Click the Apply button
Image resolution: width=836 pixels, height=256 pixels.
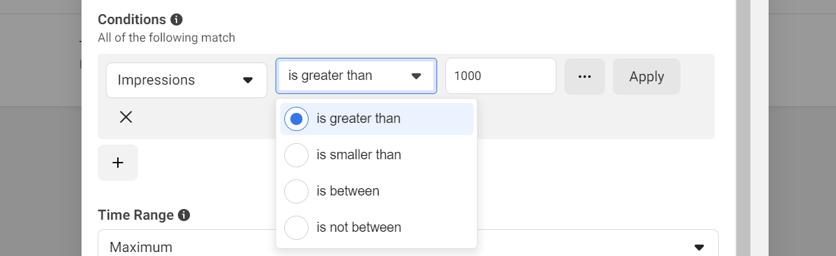pyautogui.click(x=647, y=77)
